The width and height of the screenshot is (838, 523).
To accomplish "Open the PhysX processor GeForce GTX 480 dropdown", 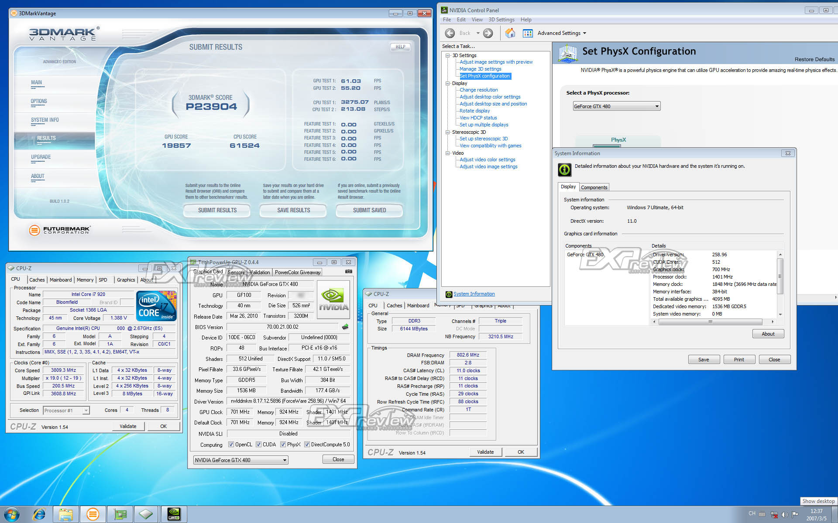I will (x=616, y=106).
